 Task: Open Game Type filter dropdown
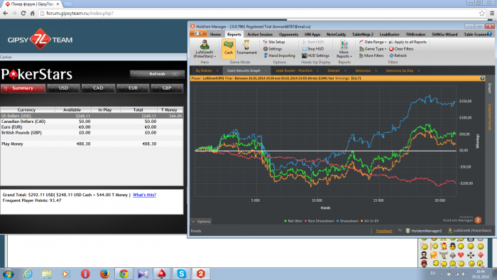(373, 49)
